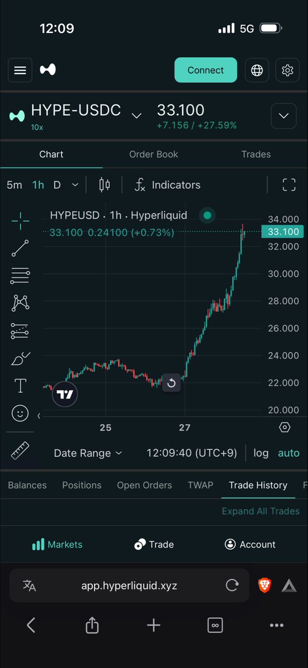Select the brush drawing tool
The image size is (308, 668).
pyautogui.click(x=21, y=358)
